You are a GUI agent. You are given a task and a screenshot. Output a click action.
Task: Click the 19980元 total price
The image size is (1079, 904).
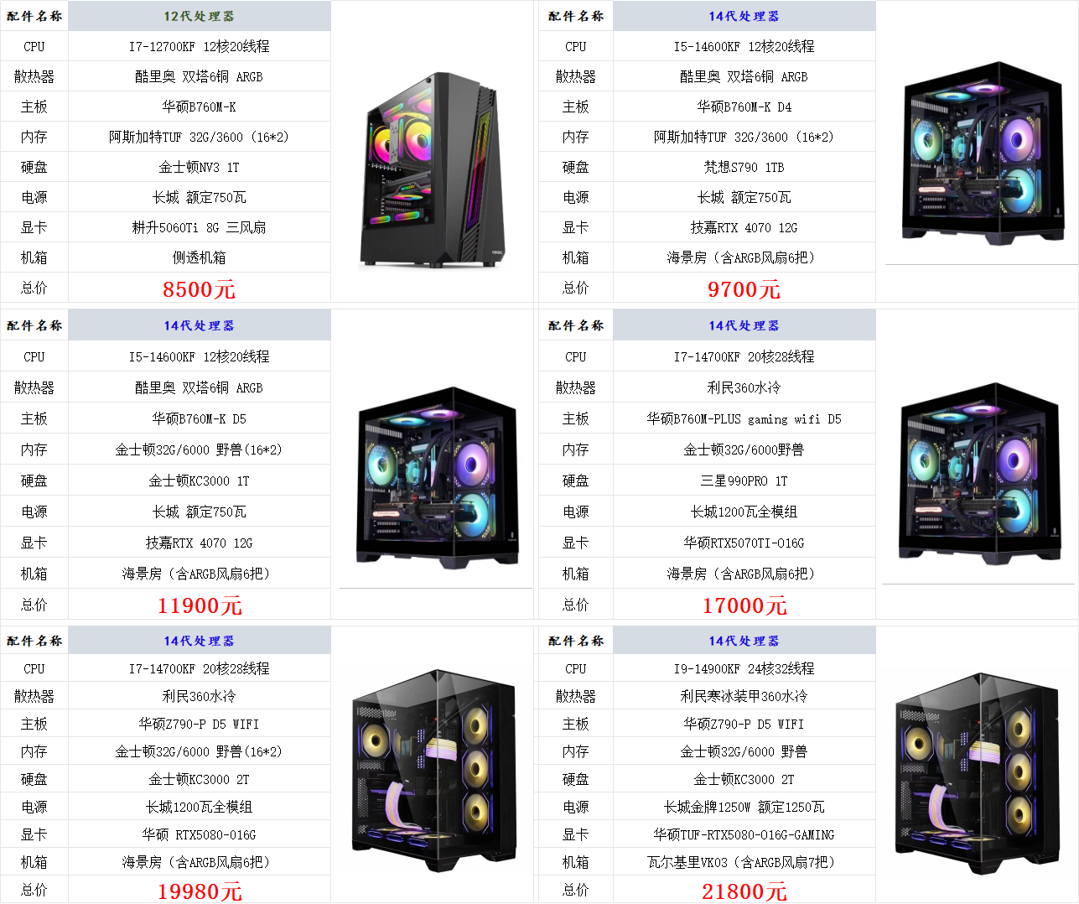click(200, 891)
